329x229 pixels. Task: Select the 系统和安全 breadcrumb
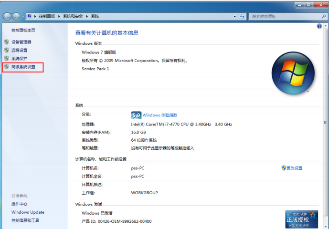point(73,16)
